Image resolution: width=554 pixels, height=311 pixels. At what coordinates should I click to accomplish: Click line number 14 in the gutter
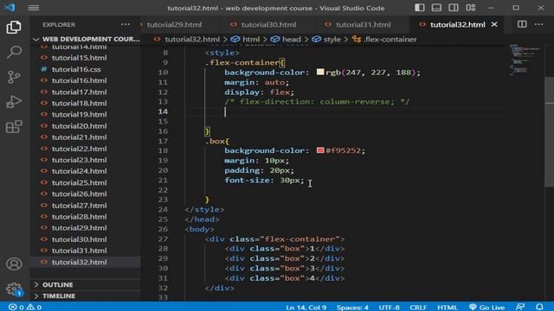coord(163,111)
